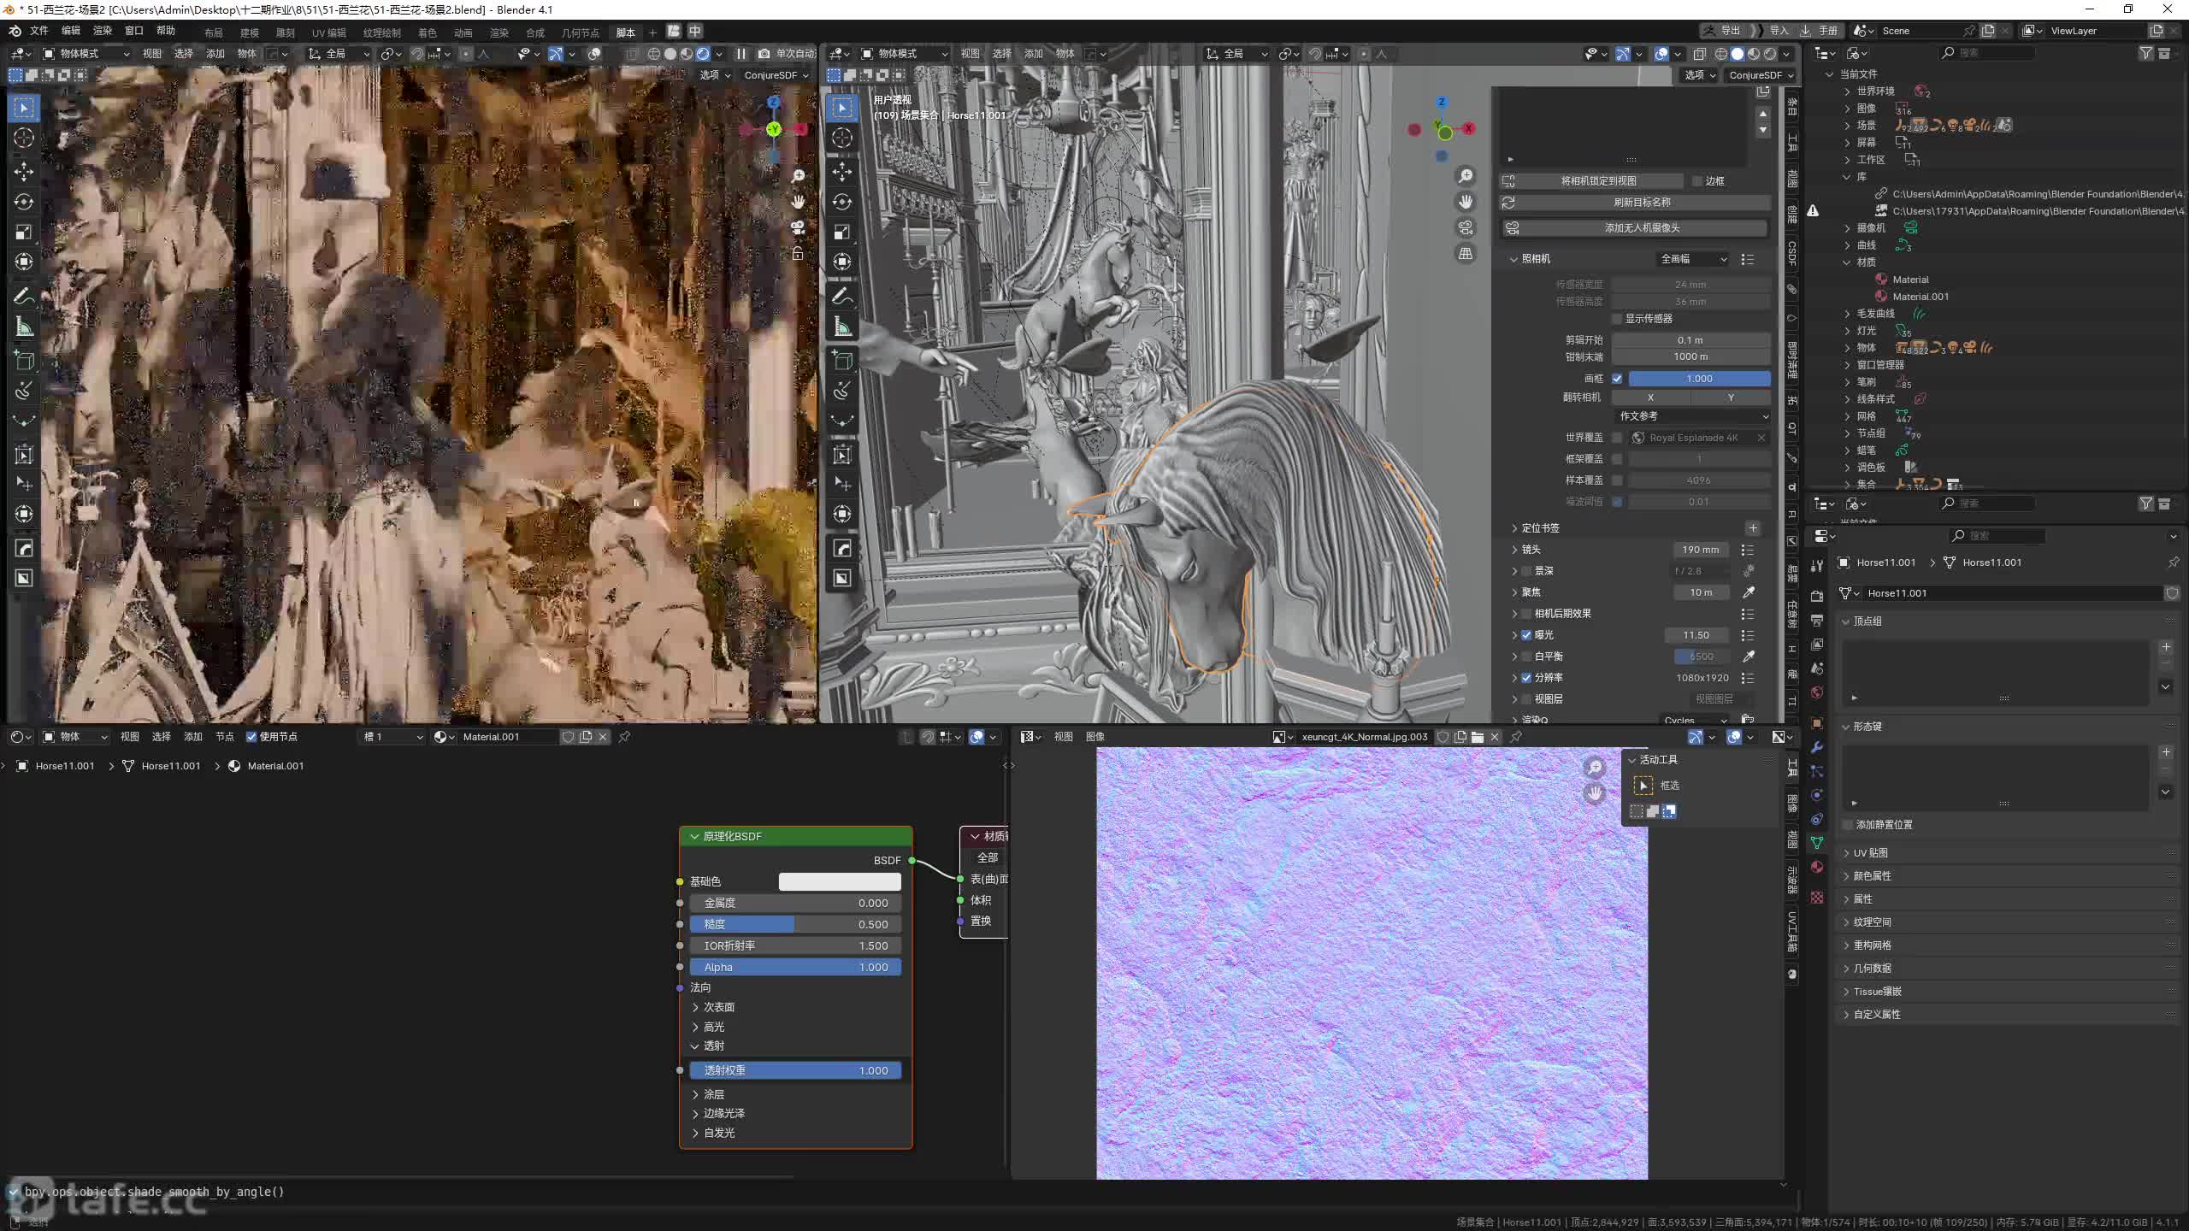This screenshot has width=2189, height=1231.
Task: Toggle the 曝光 exposure checkbox
Action: (x=1526, y=635)
